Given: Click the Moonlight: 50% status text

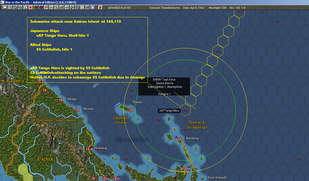Looking at the screenshot, I should coord(218,8).
